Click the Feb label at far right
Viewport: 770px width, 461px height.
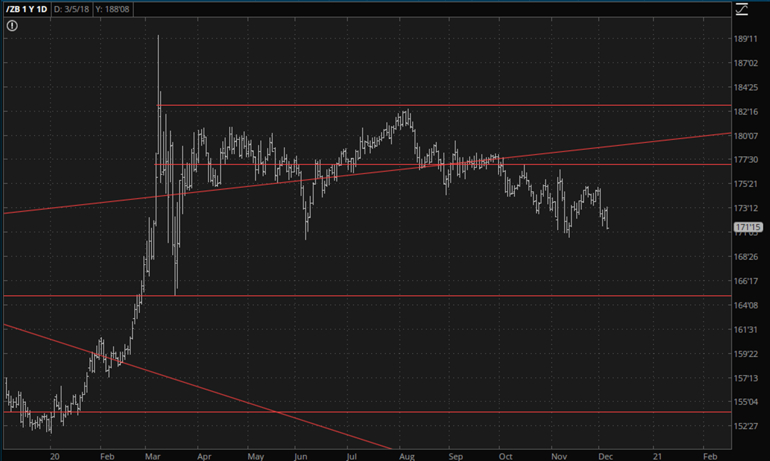coord(710,456)
